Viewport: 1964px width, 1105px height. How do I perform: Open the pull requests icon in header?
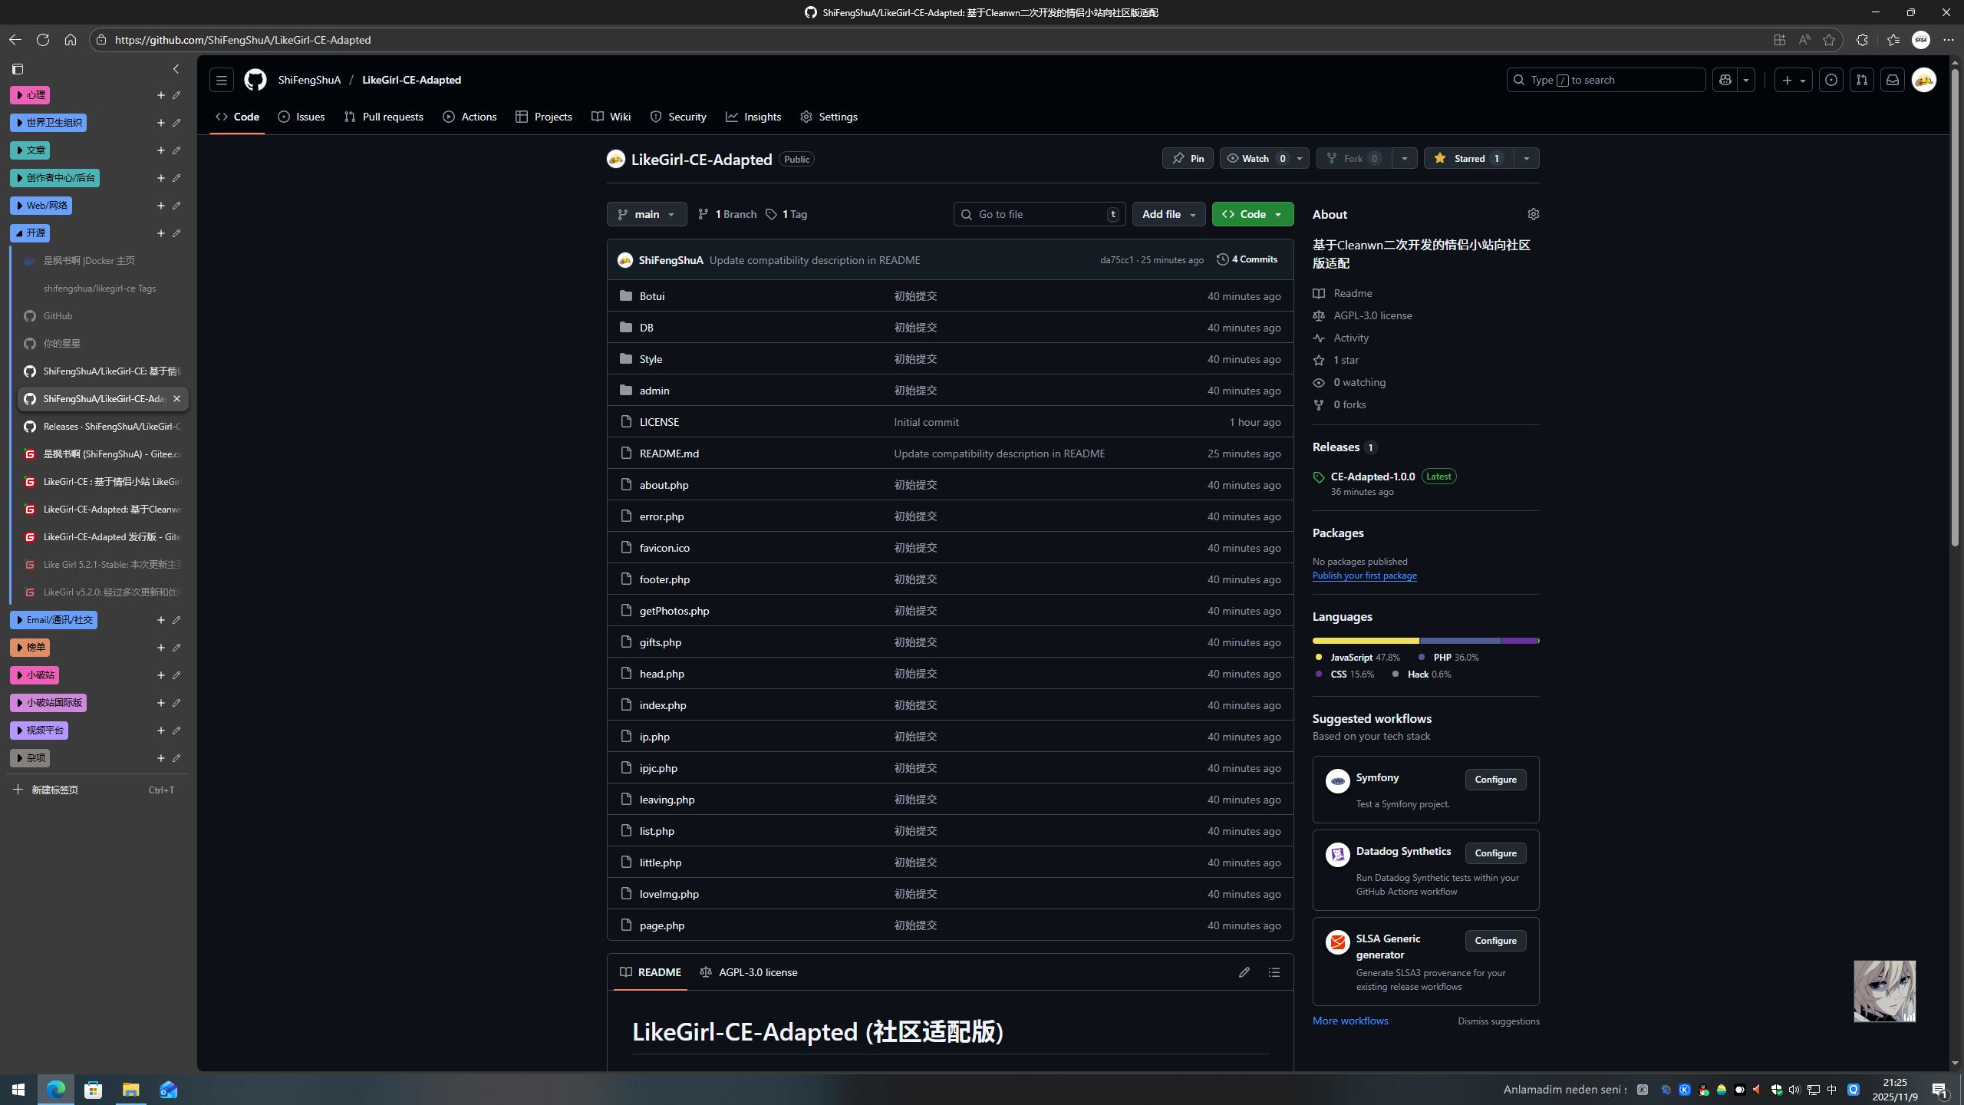tap(1862, 80)
